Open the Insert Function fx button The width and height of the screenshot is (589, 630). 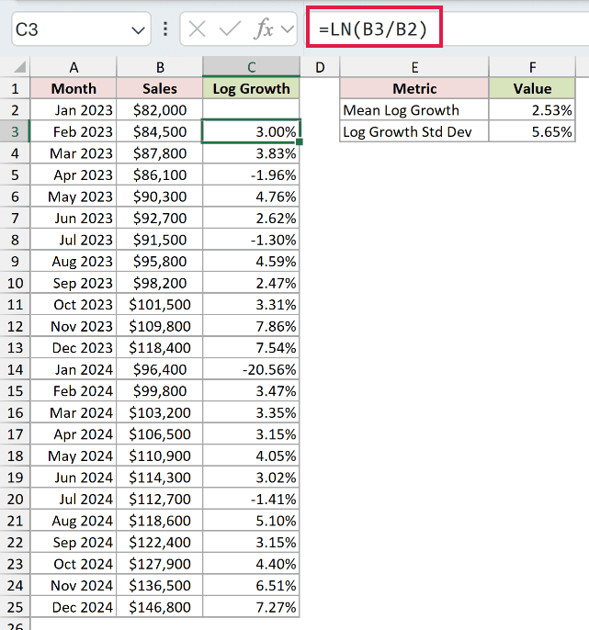(x=264, y=29)
